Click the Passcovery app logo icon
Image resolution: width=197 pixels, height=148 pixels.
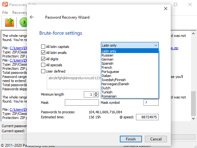click(5, 4)
